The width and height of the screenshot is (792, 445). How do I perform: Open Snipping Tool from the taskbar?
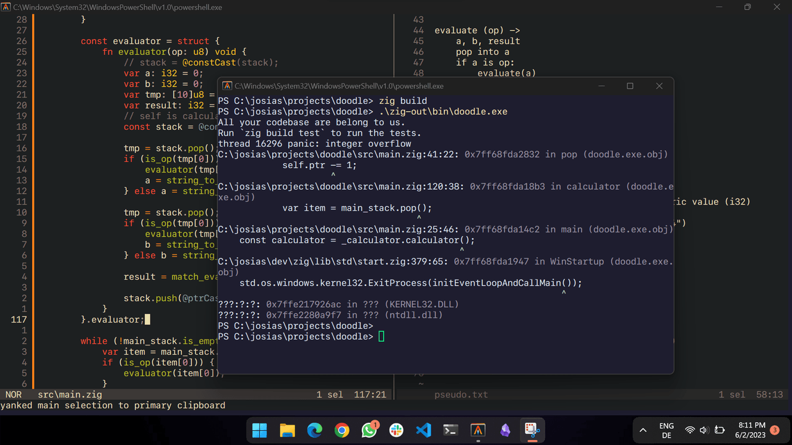point(531,430)
